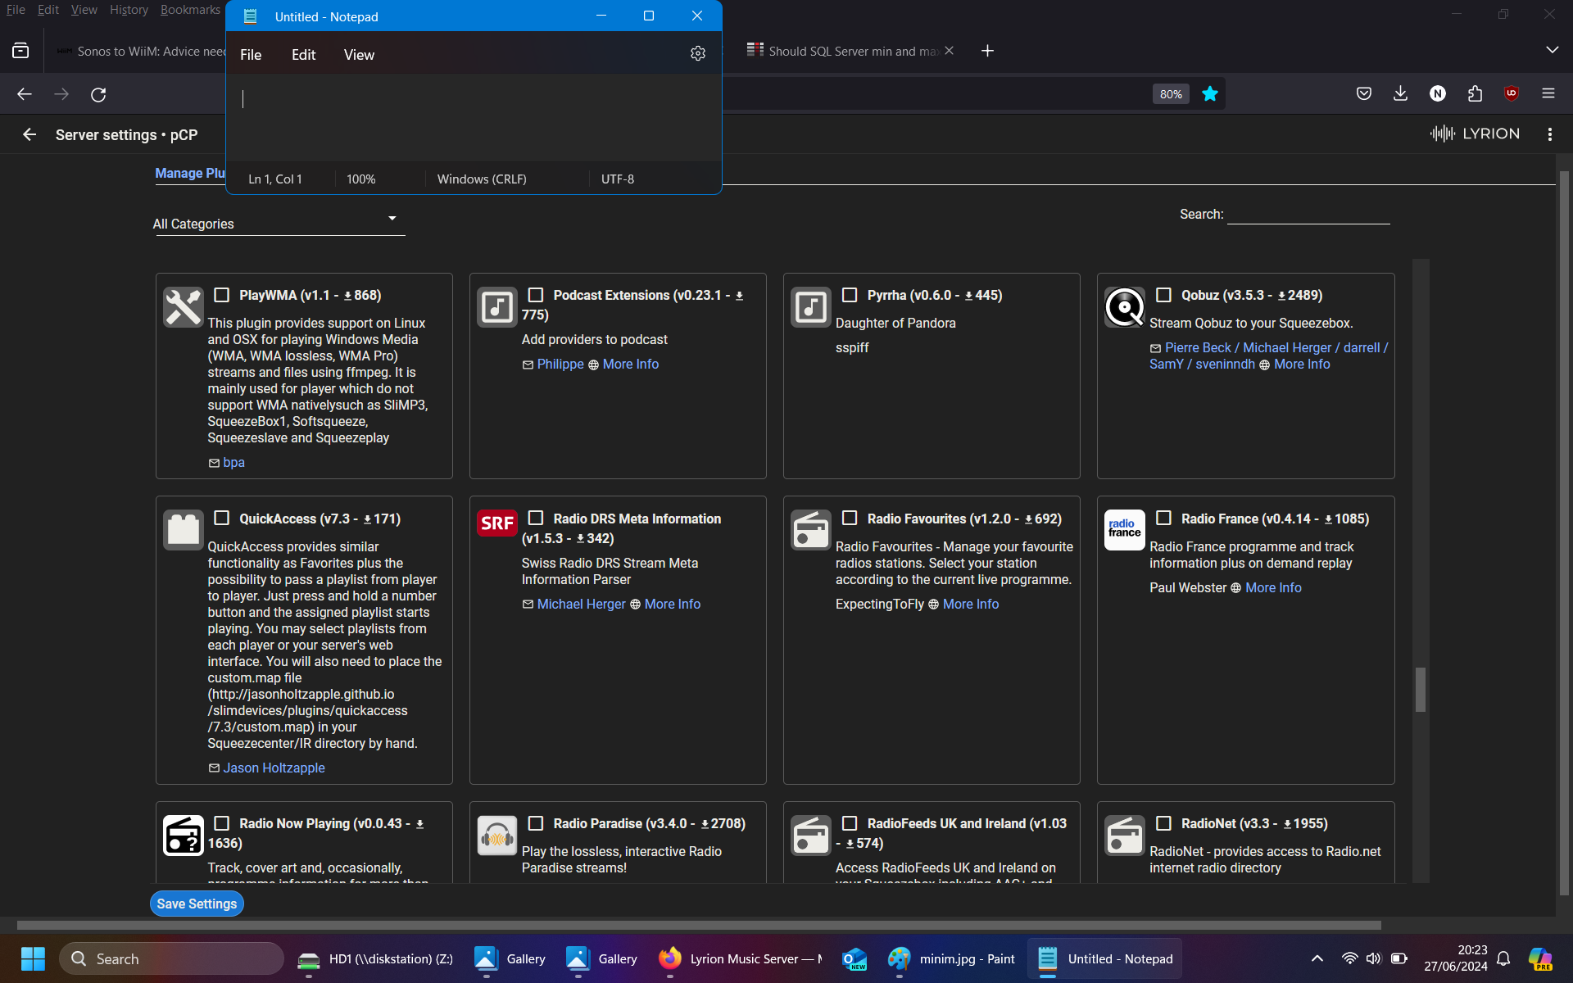Click the Radio Paradise headphones icon
The height and width of the screenshot is (983, 1573).
pyautogui.click(x=496, y=836)
